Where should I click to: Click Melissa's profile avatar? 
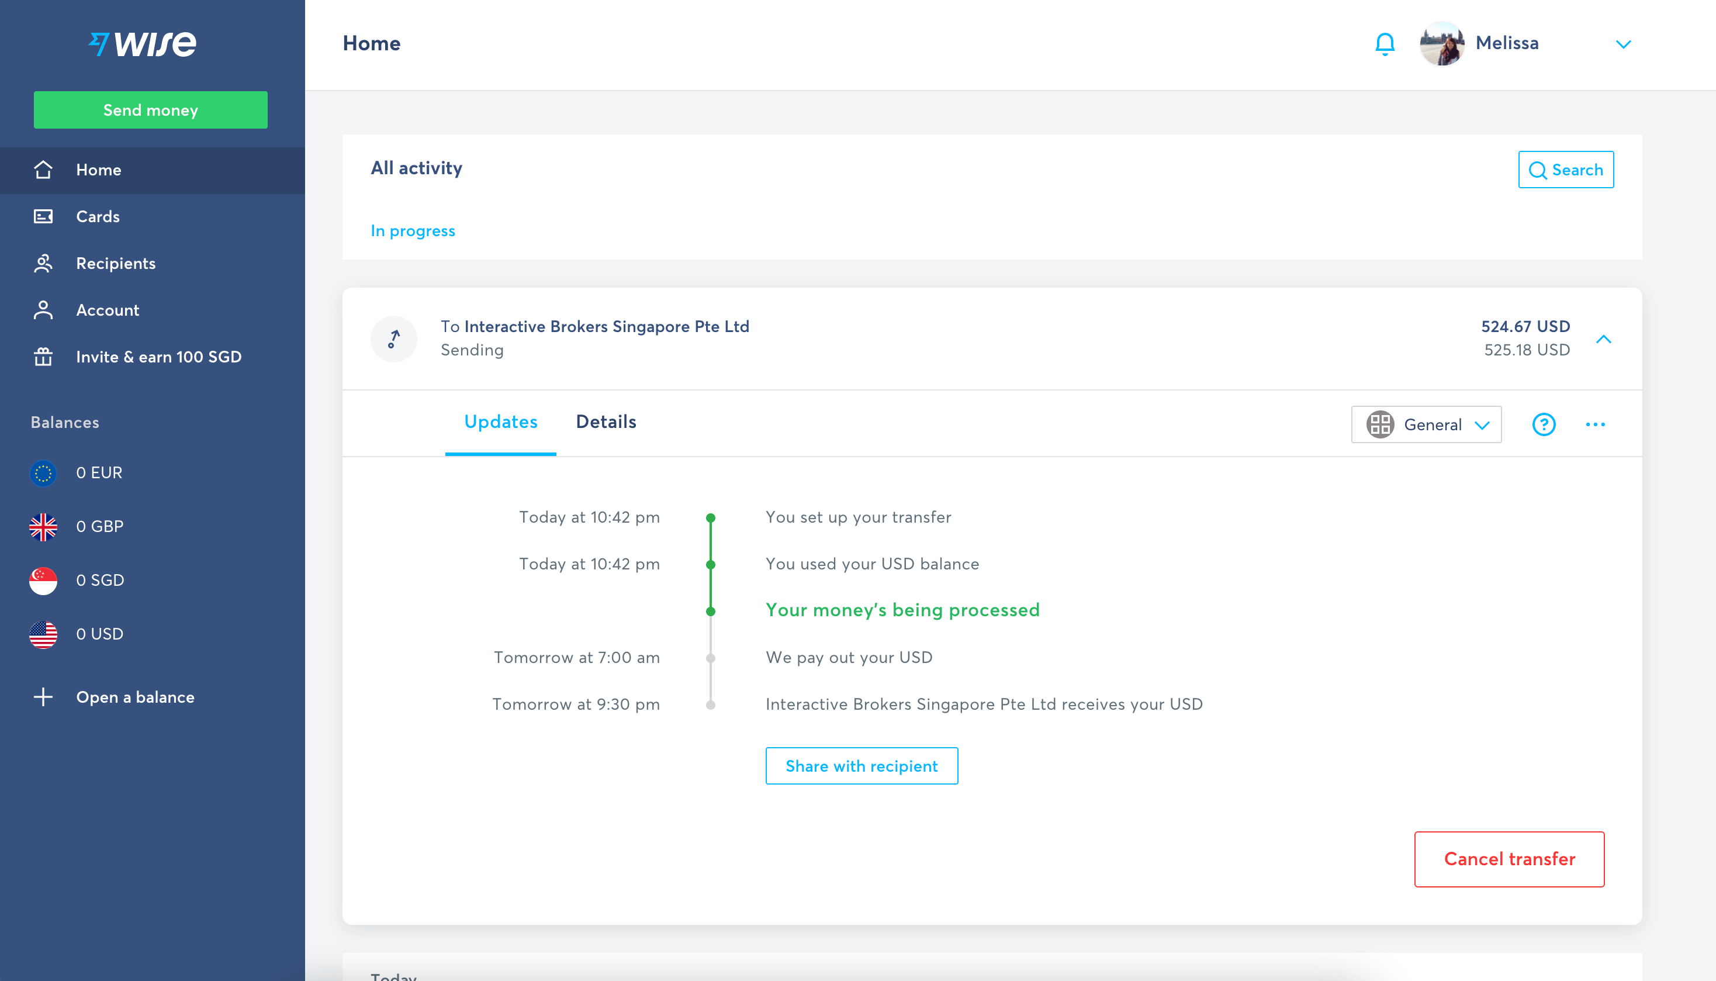(x=1442, y=44)
